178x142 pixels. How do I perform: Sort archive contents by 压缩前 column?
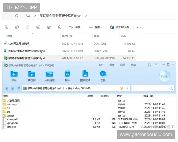point(89,96)
